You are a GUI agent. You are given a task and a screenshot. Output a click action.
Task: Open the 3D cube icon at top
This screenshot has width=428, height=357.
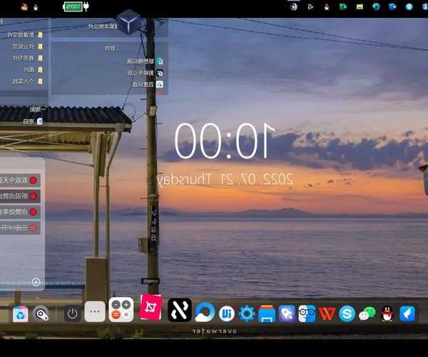(128, 21)
